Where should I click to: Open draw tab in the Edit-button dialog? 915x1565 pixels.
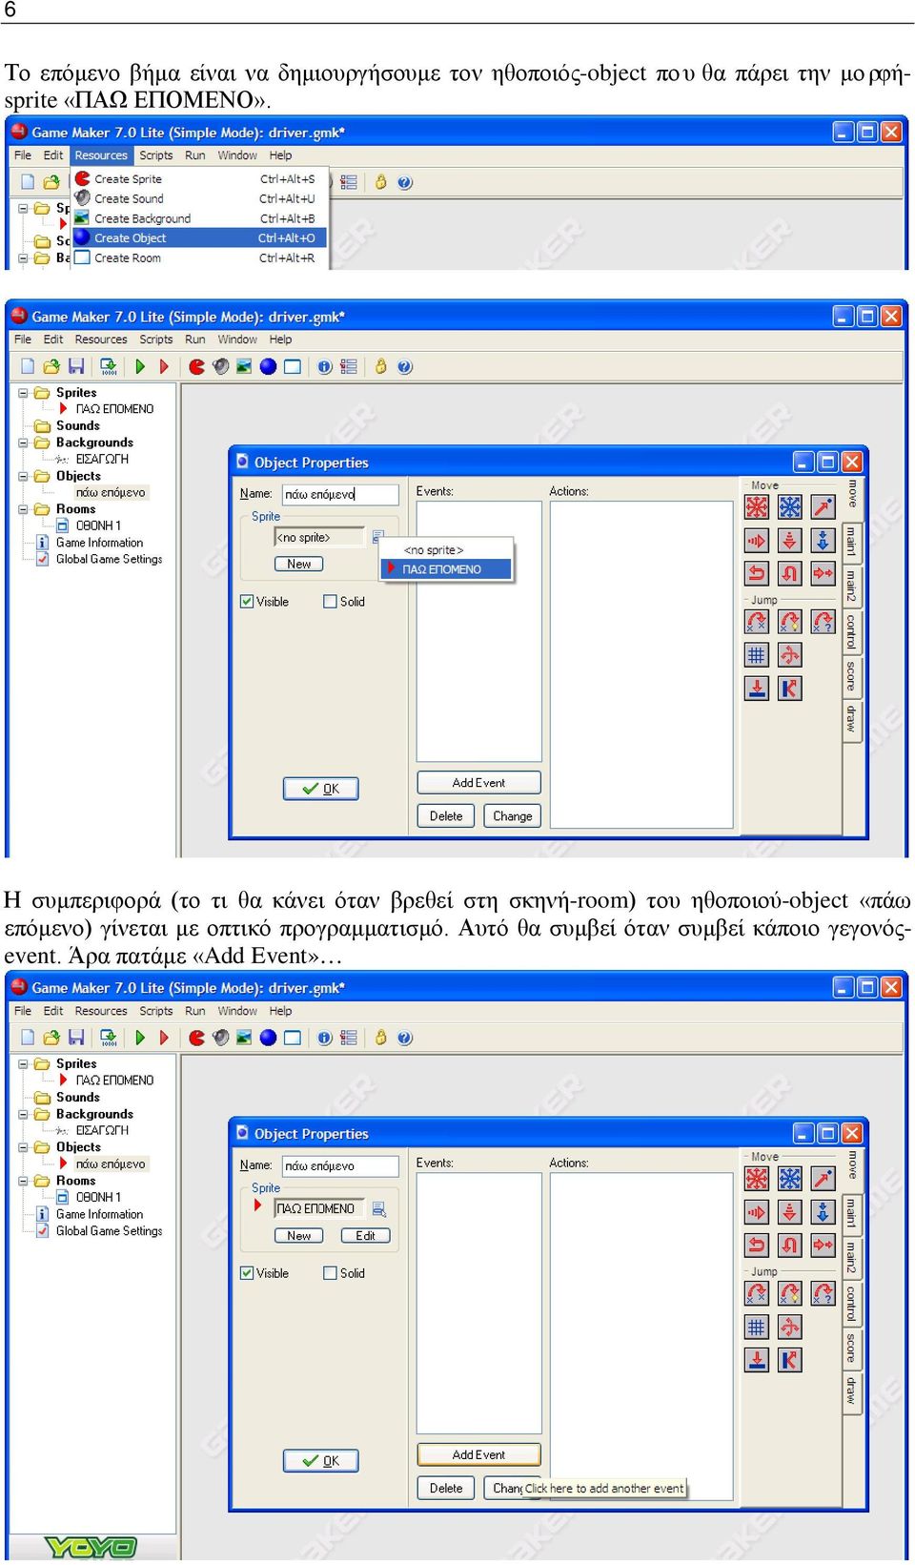pos(851,1391)
